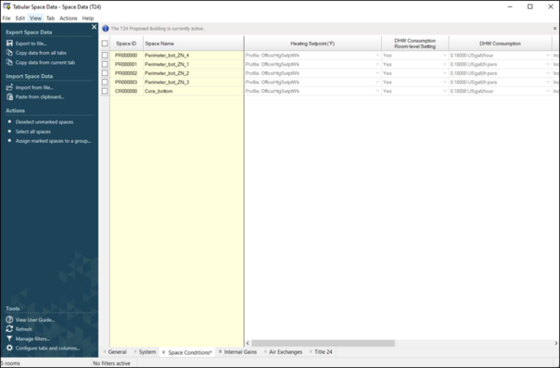Click the blue information icon in banner
The image size is (560, 368).
106,29
